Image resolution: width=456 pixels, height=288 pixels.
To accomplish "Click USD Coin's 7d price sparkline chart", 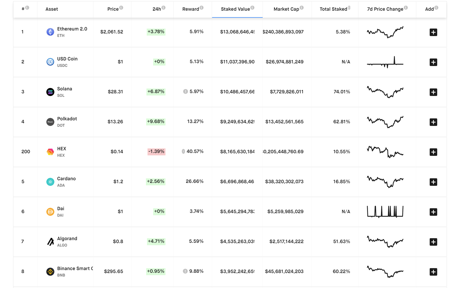I will click(x=385, y=62).
